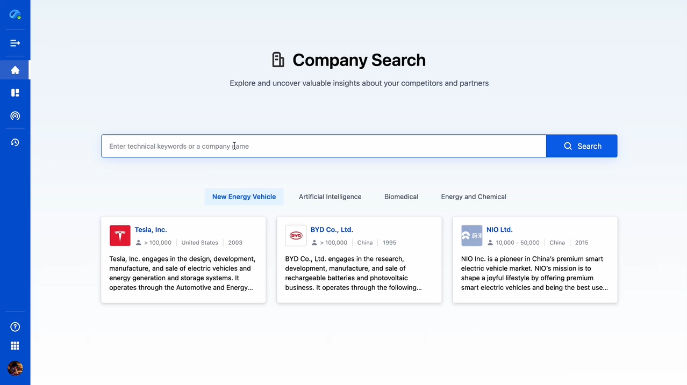Click the magnifier icon on Search button

(x=568, y=146)
